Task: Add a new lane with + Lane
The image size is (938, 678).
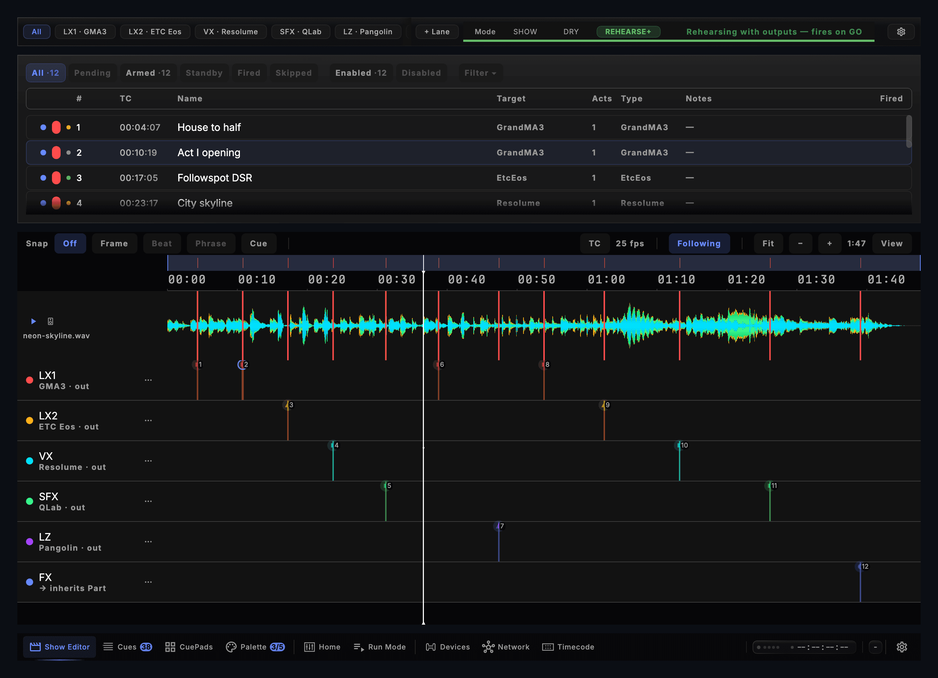Action: (437, 32)
